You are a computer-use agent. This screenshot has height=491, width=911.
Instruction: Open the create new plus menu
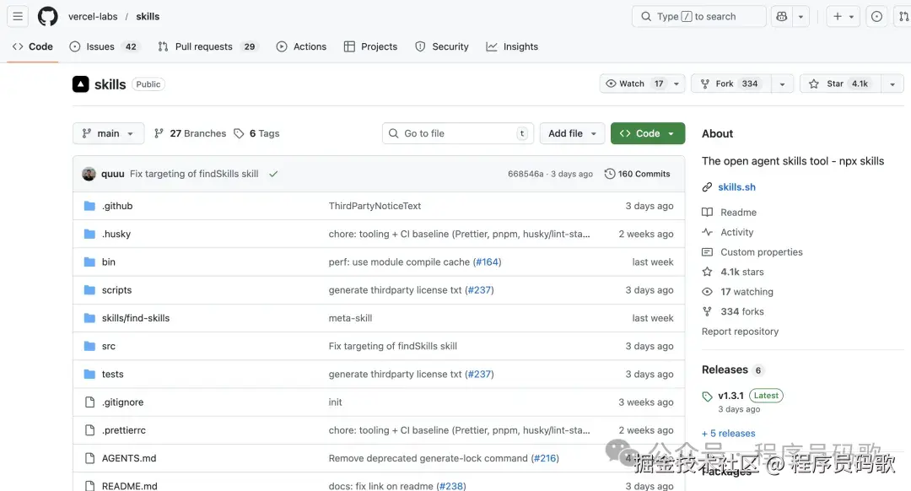click(x=843, y=16)
